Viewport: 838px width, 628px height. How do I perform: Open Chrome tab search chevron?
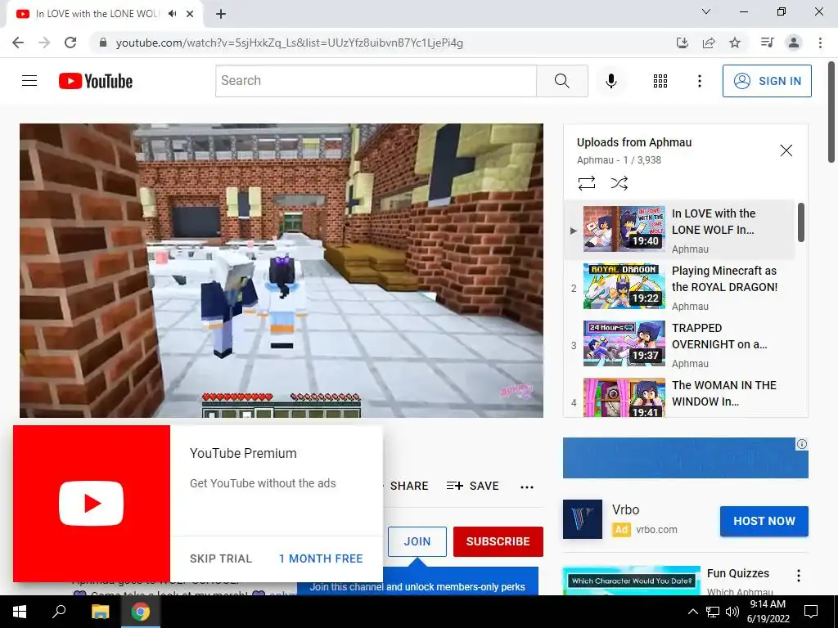[706, 11]
